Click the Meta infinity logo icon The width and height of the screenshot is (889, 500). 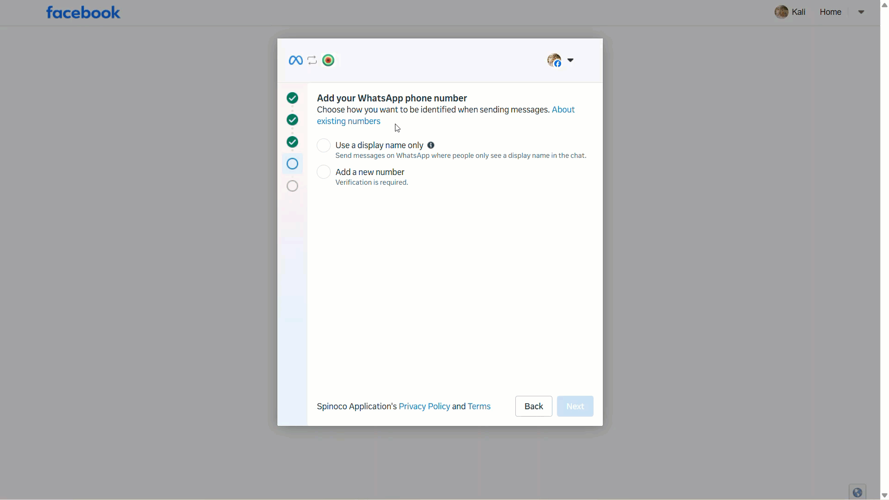pos(295,60)
